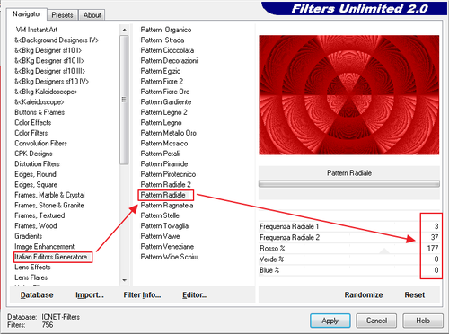Select Frames, Stone & Granite category

(49, 206)
